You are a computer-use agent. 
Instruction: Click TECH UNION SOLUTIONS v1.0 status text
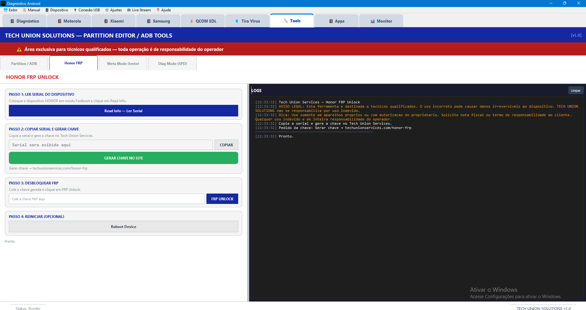point(544,308)
